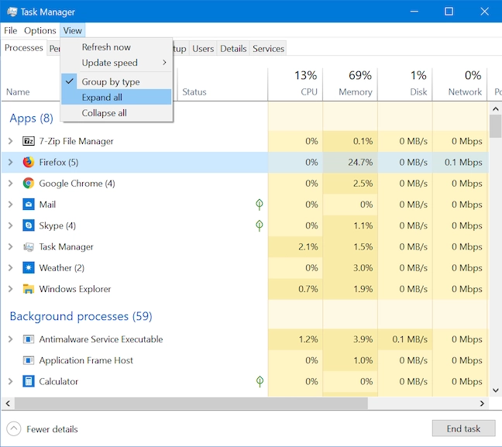Sort by the Name column header
The height and width of the screenshot is (447, 502).
click(18, 92)
